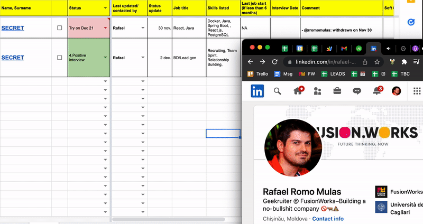The height and width of the screenshot is (224, 423).
Task: Open SECRET link in Try on Dec 21 row
Action: coord(13,28)
